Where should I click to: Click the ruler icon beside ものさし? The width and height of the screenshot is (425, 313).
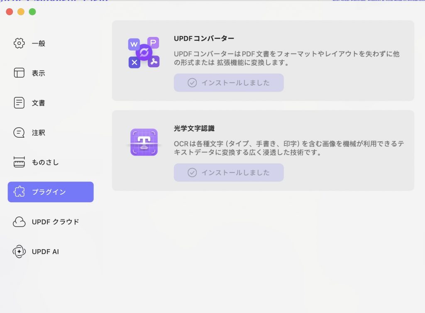coord(19,162)
